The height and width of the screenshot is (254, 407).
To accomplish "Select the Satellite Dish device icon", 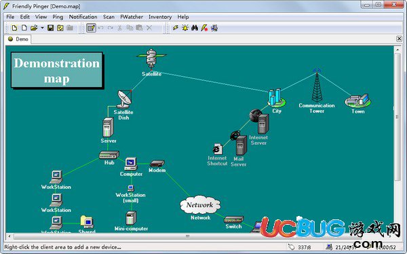I will [x=124, y=99].
